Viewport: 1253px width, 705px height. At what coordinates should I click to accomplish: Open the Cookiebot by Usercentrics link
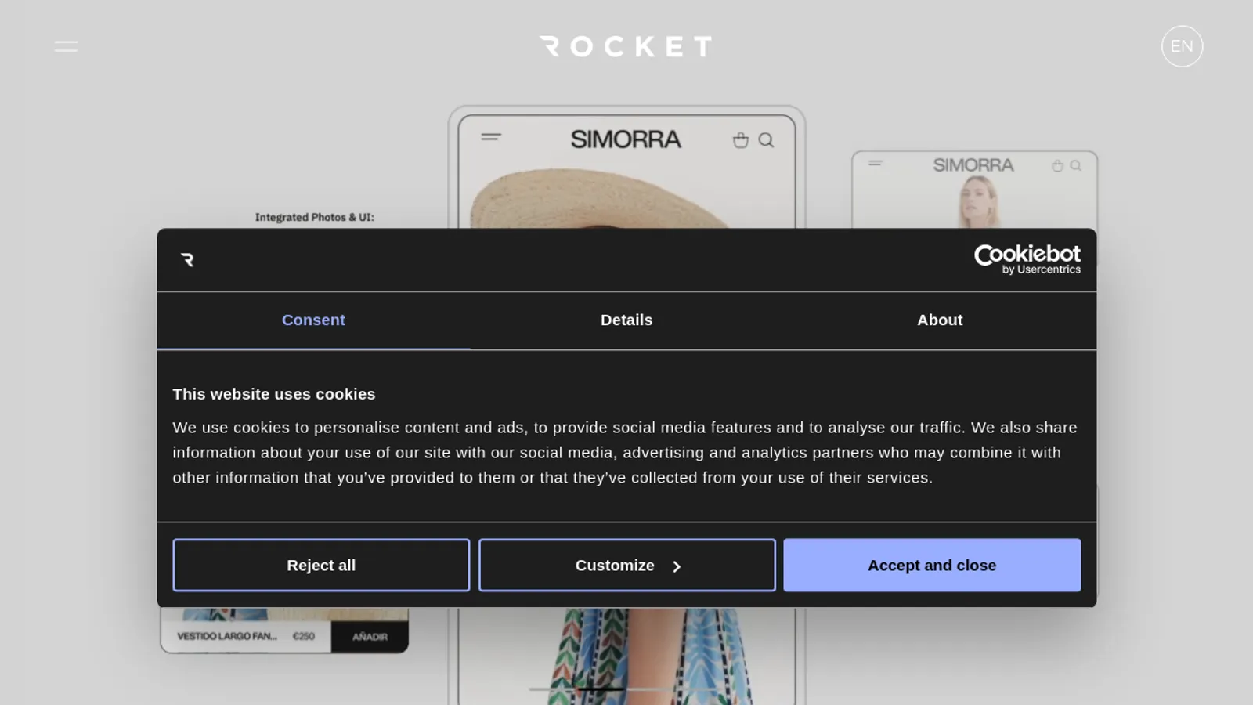click(x=1027, y=259)
